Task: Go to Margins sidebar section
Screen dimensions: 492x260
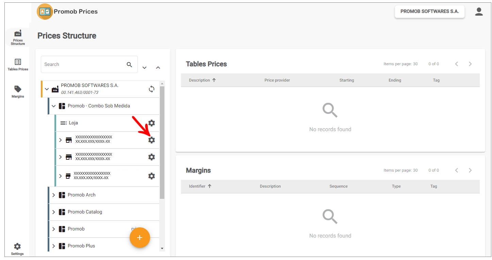Action: [x=18, y=92]
